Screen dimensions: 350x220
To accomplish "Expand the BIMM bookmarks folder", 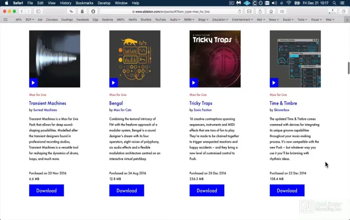I will [x=189, y=20].
